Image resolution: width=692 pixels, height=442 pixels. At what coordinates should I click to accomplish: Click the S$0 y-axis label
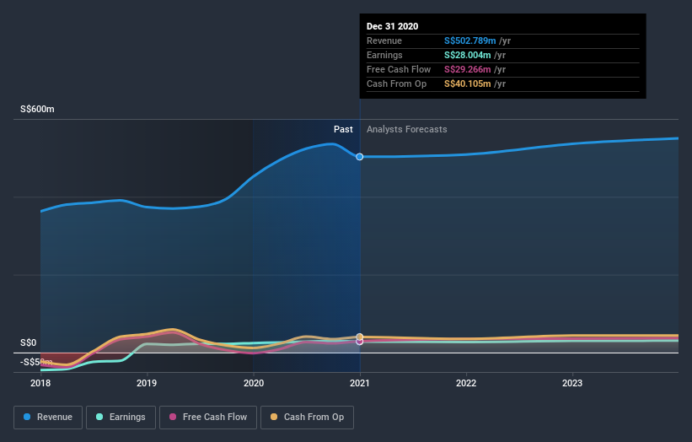coord(29,343)
